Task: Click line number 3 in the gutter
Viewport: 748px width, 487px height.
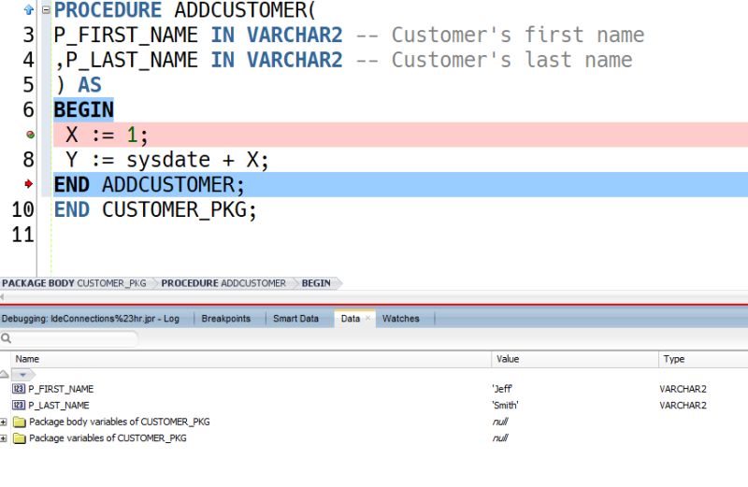Action: click(x=29, y=35)
